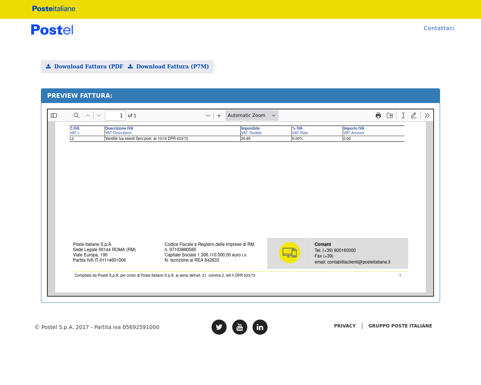Screen dimensions: 481x385
Task: Click Download Fattura (P7M) link
Action: point(168,67)
